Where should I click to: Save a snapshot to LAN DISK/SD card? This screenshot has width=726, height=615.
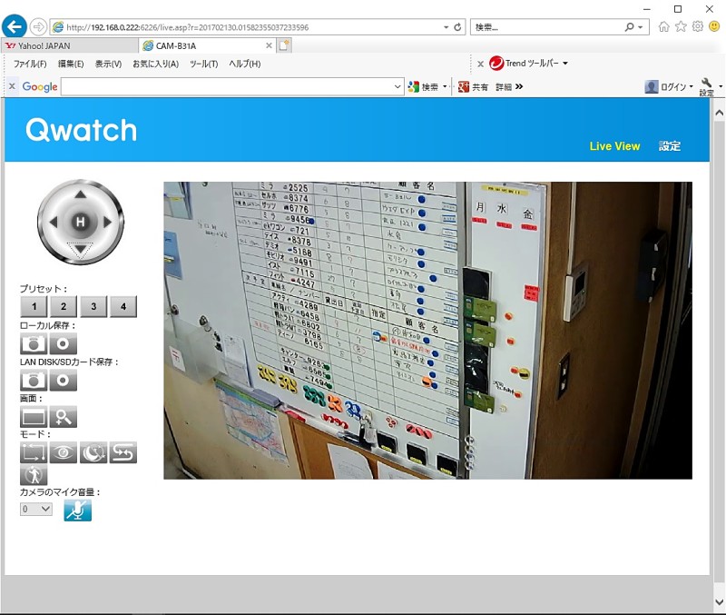click(x=34, y=380)
